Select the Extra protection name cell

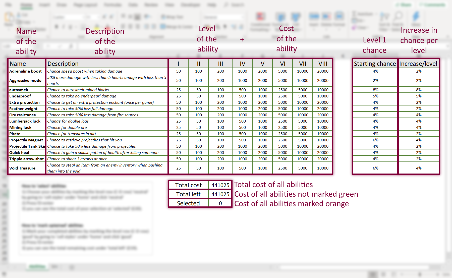coord(27,102)
